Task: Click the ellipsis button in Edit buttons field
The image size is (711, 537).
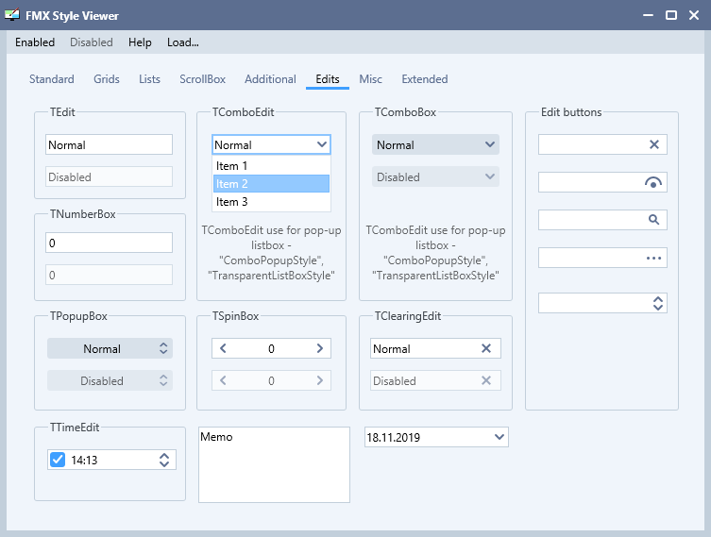Action: (x=653, y=258)
